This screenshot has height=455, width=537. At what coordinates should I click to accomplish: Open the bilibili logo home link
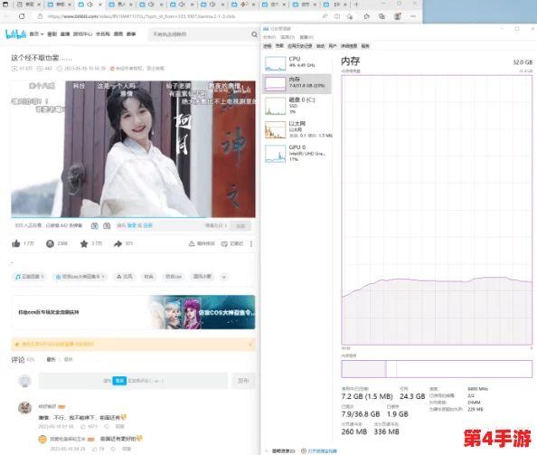pyautogui.click(x=15, y=33)
